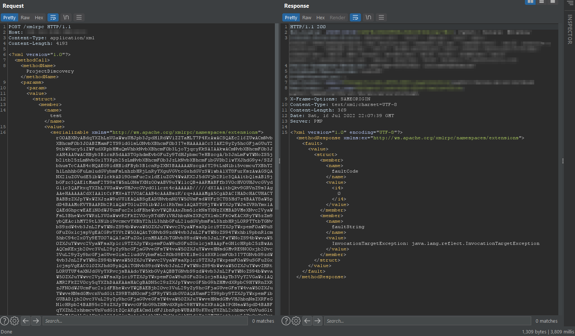Switch Request view to Raw tab
The height and width of the screenshot is (336, 575).
pyautogui.click(x=25, y=17)
